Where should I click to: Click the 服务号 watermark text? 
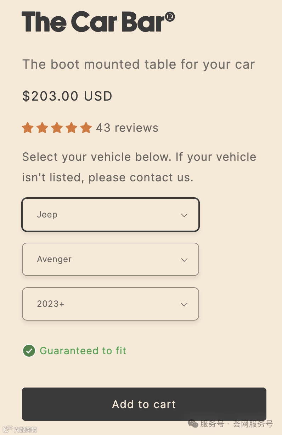212,424
